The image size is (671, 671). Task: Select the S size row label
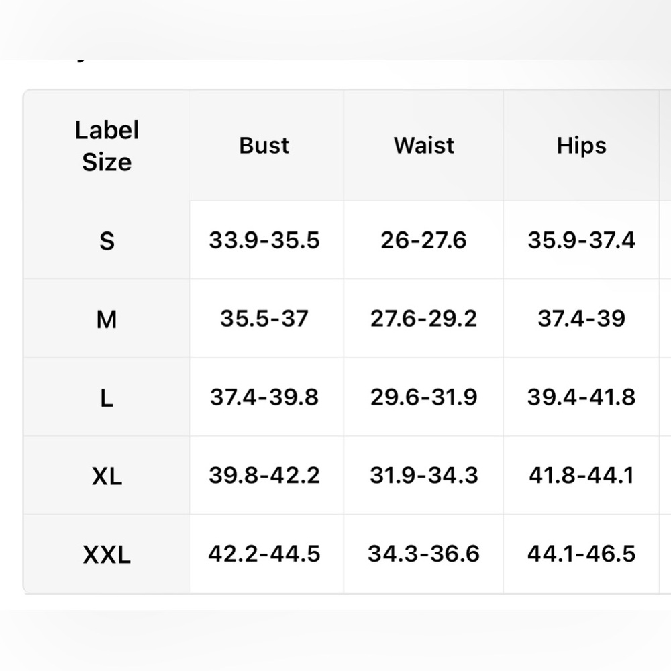click(107, 241)
